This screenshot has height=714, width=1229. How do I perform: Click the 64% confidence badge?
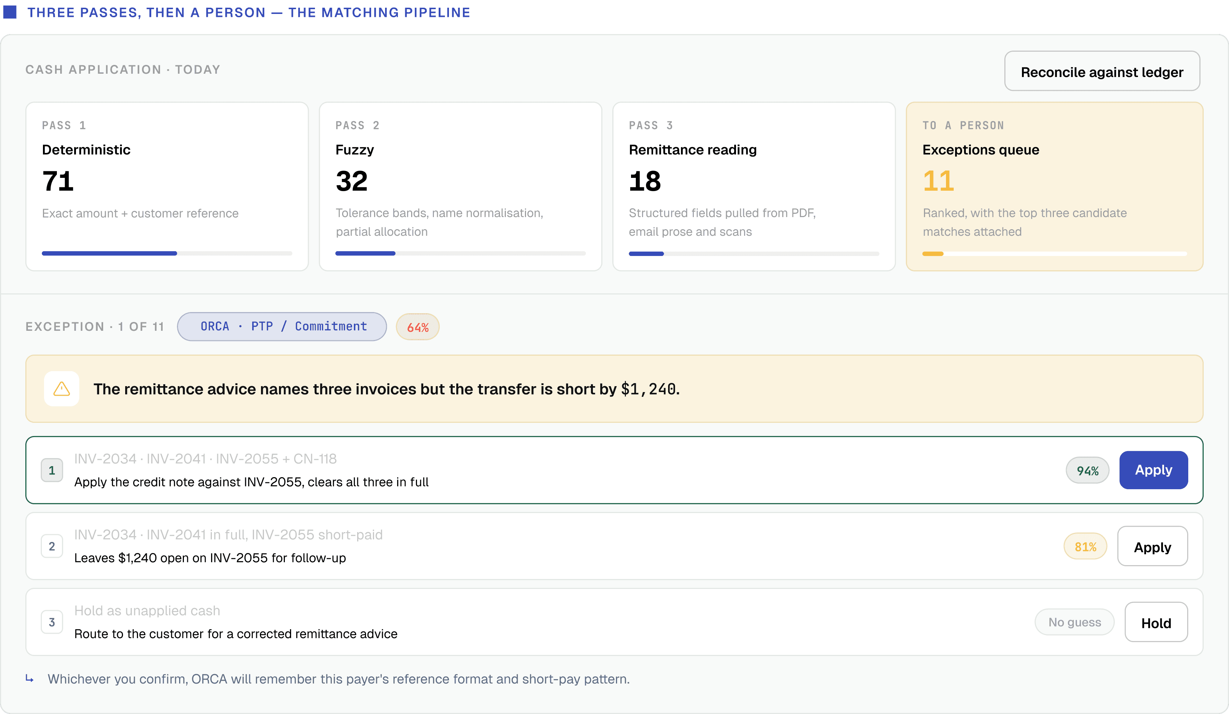pyautogui.click(x=417, y=327)
